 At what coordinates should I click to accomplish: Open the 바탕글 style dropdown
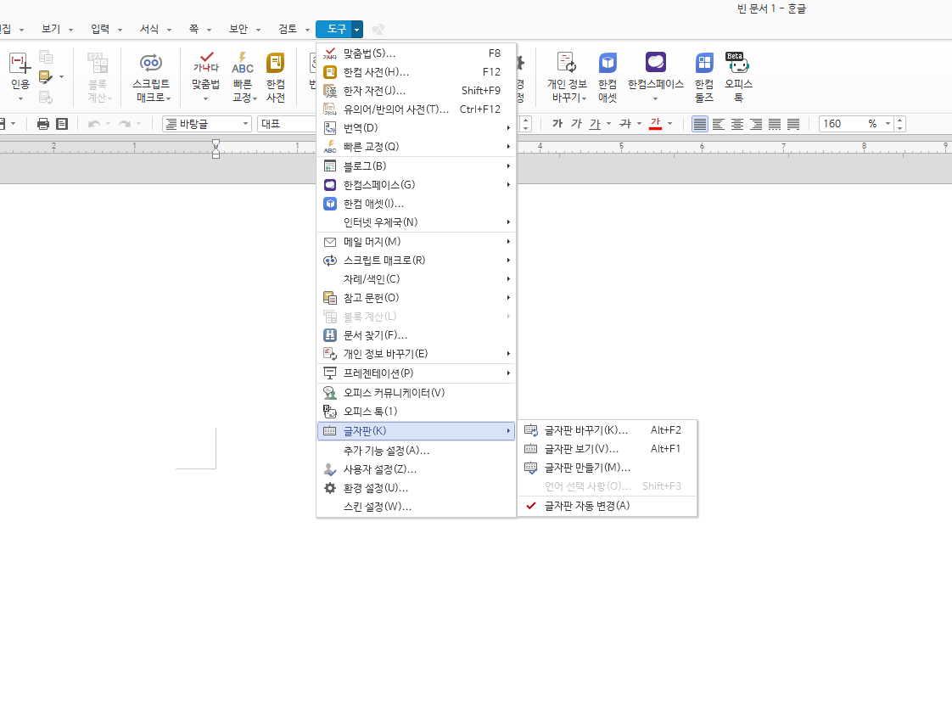(246, 124)
